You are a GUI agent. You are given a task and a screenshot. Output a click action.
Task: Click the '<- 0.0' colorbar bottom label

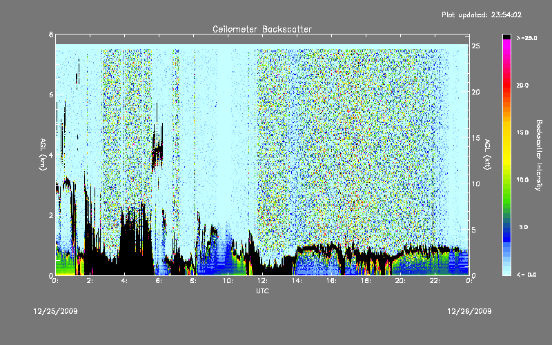point(526,275)
